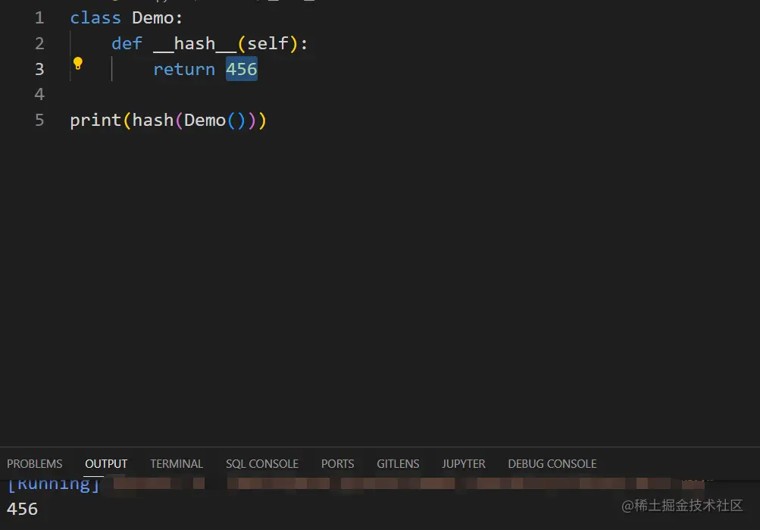Click the 'self' parameter on line 2
This screenshot has height=530, width=760.
(x=268, y=44)
